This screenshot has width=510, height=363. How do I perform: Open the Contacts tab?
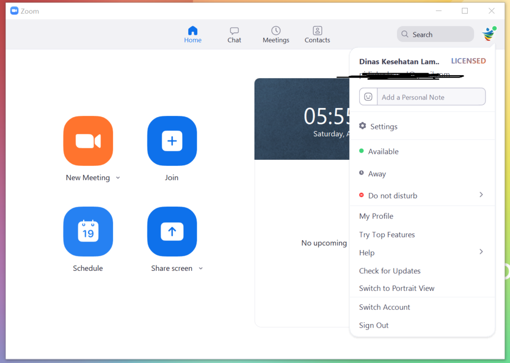point(317,35)
